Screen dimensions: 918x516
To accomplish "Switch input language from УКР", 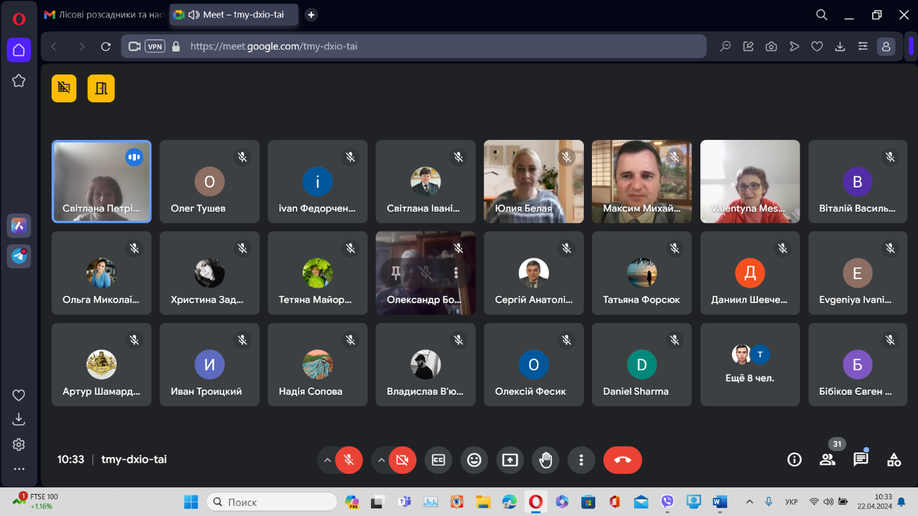I will coord(791,501).
